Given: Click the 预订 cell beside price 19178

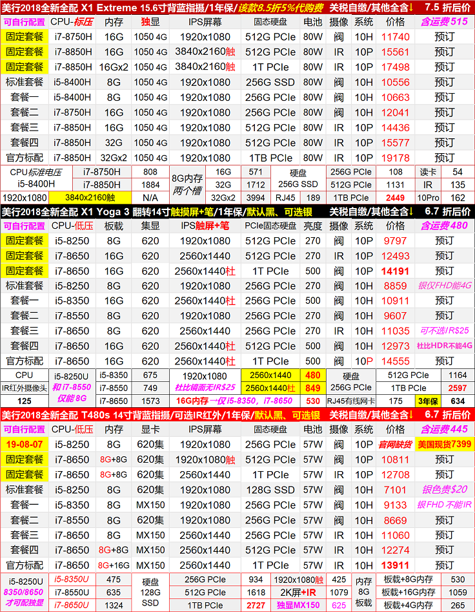Looking at the screenshot, I should coord(444,158).
